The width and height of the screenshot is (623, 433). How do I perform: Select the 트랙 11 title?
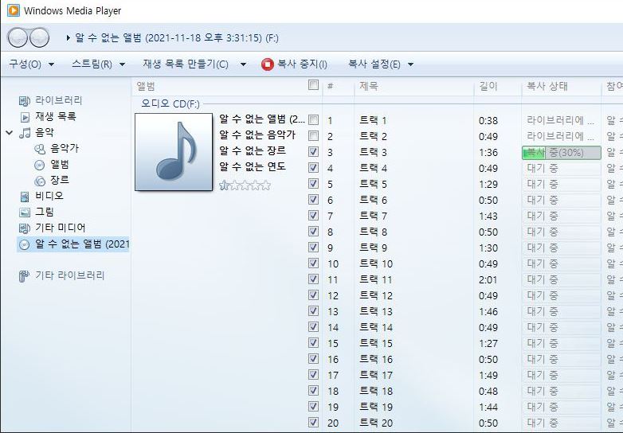[x=376, y=279]
